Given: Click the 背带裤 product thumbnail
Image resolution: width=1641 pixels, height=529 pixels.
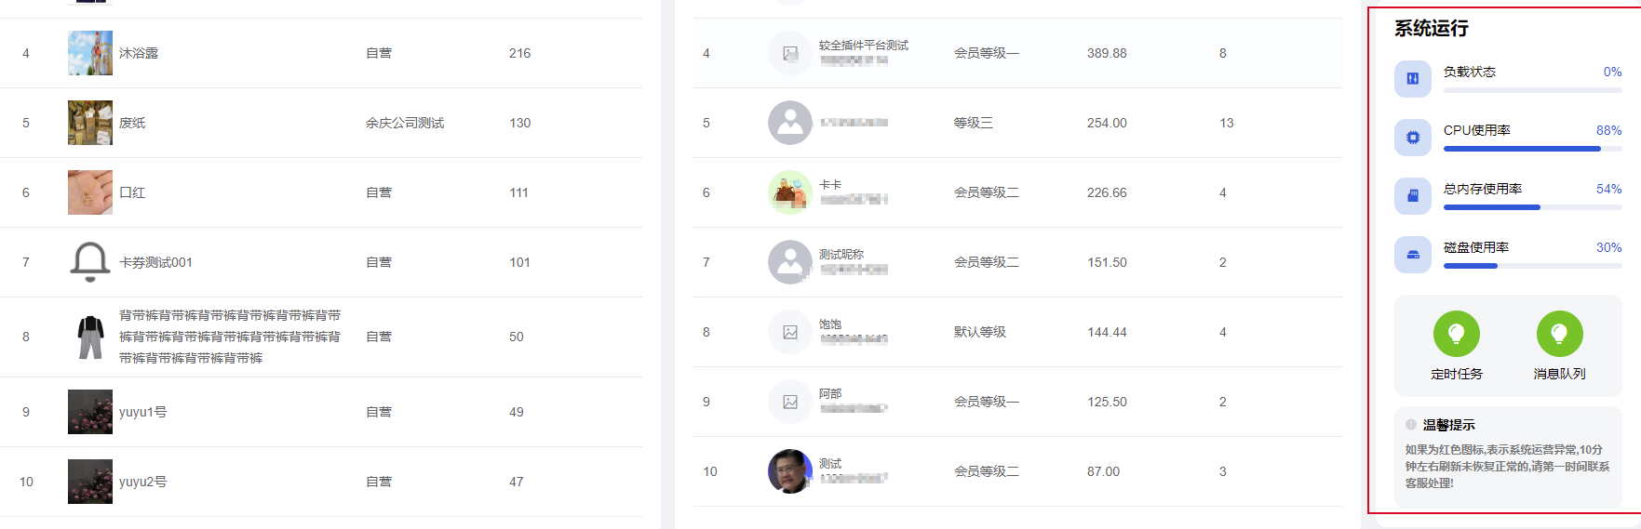Looking at the screenshot, I should [x=90, y=337].
